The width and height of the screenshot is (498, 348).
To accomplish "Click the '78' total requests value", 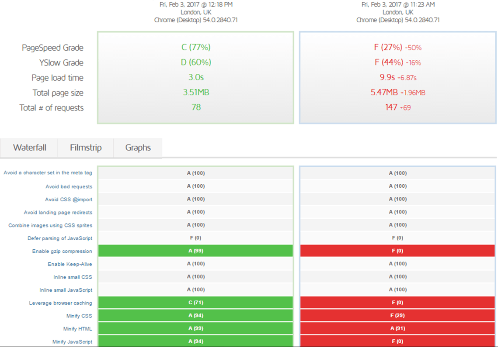I will tap(196, 107).
